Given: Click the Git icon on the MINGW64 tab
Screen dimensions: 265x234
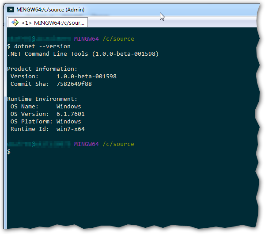Looking at the screenshot, I should tap(15, 22).
